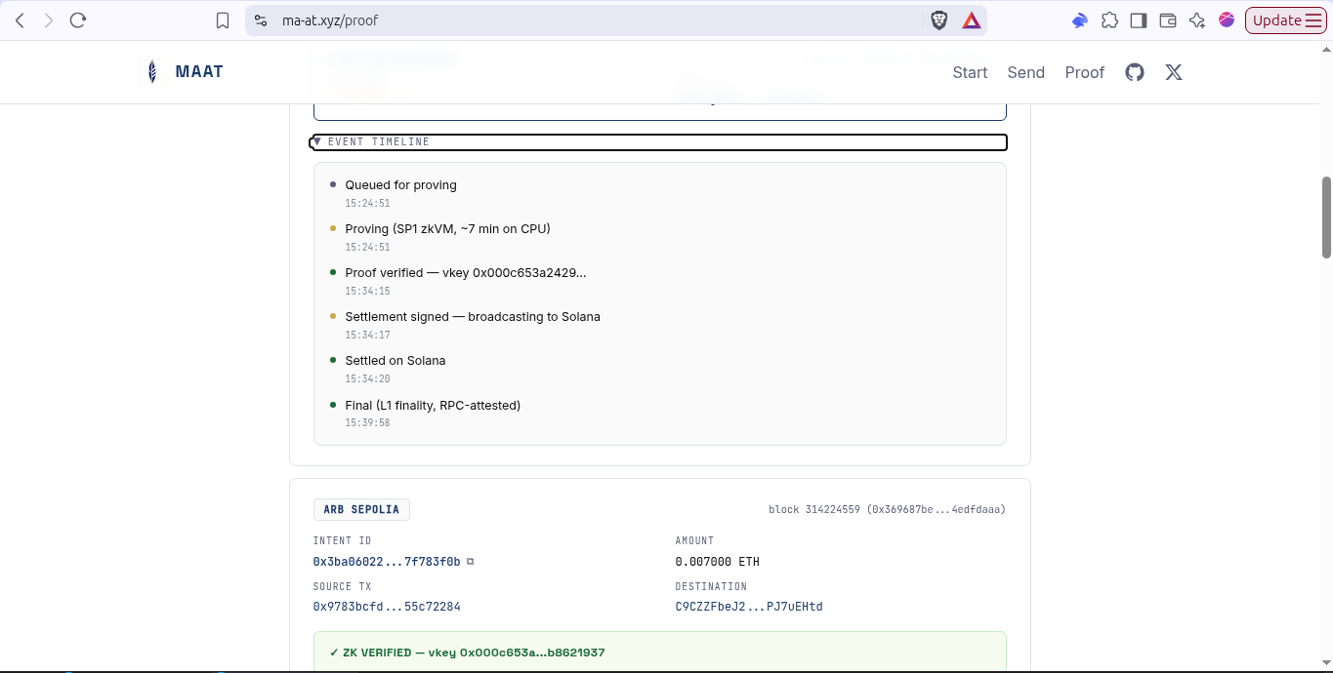Open Brave Shields panel
The height and width of the screenshot is (673, 1333).
pos(939,20)
